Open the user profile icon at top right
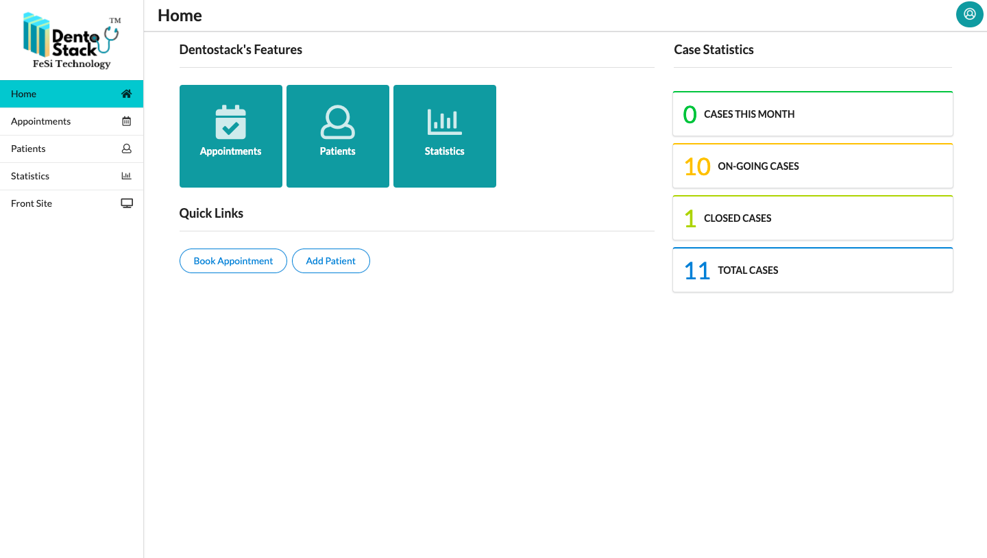This screenshot has width=987, height=558. point(969,14)
